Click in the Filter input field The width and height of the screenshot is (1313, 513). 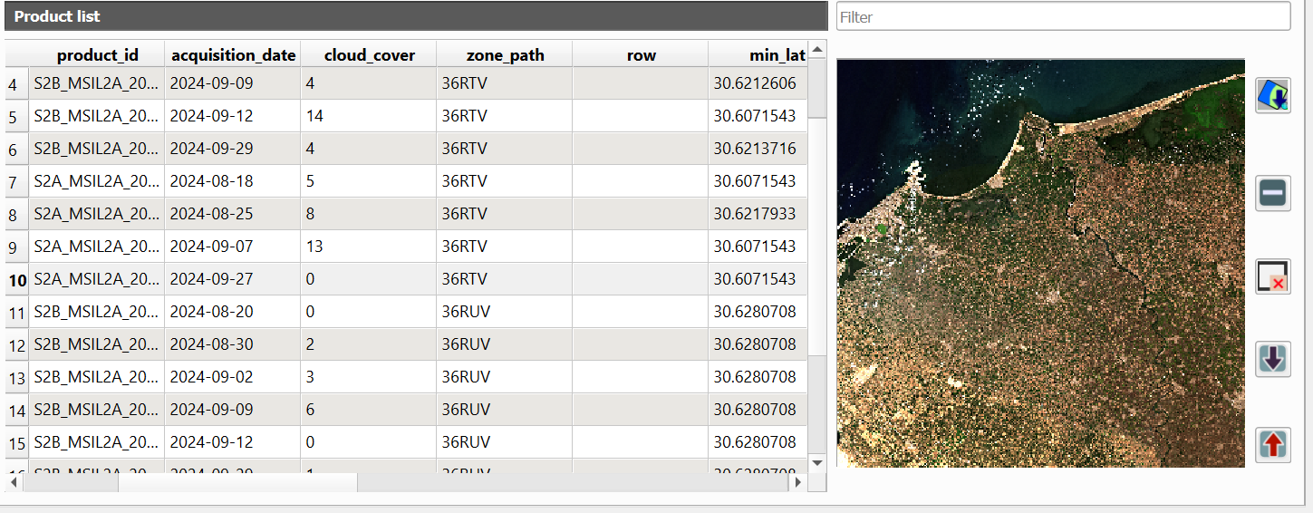tap(1062, 16)
